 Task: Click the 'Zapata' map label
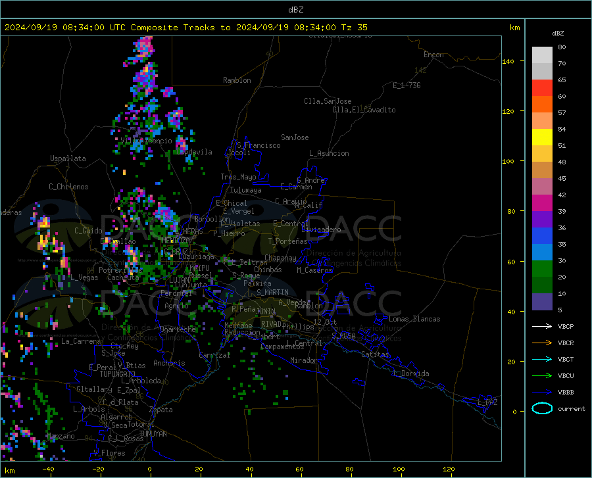tap(161, 410)
